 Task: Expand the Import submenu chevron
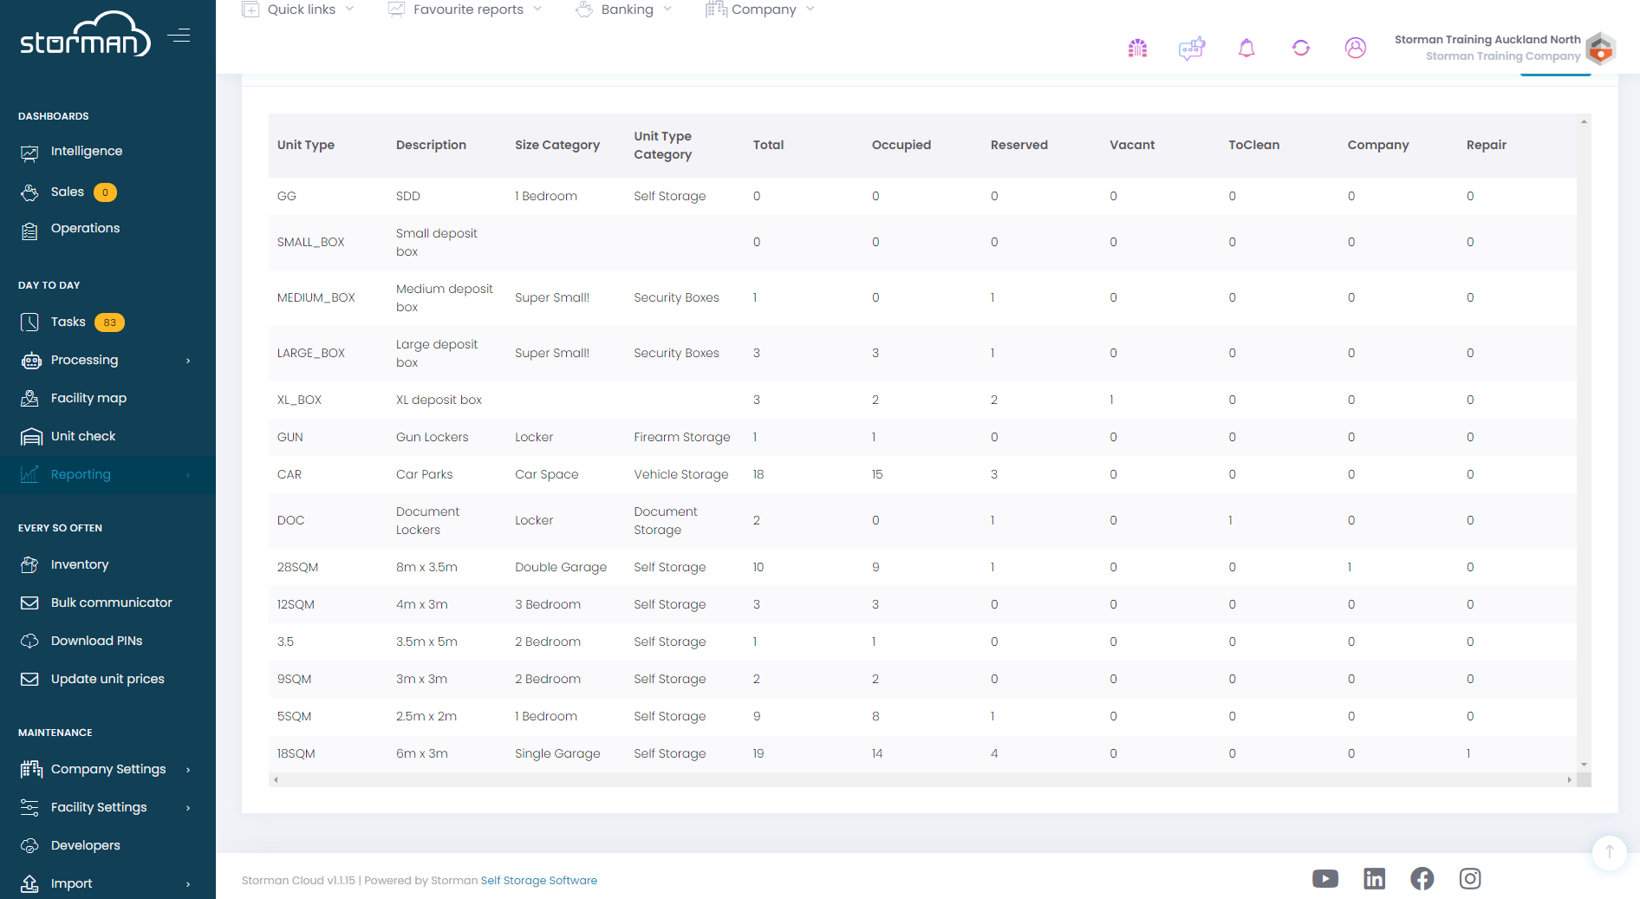click(x=188, y=884)
